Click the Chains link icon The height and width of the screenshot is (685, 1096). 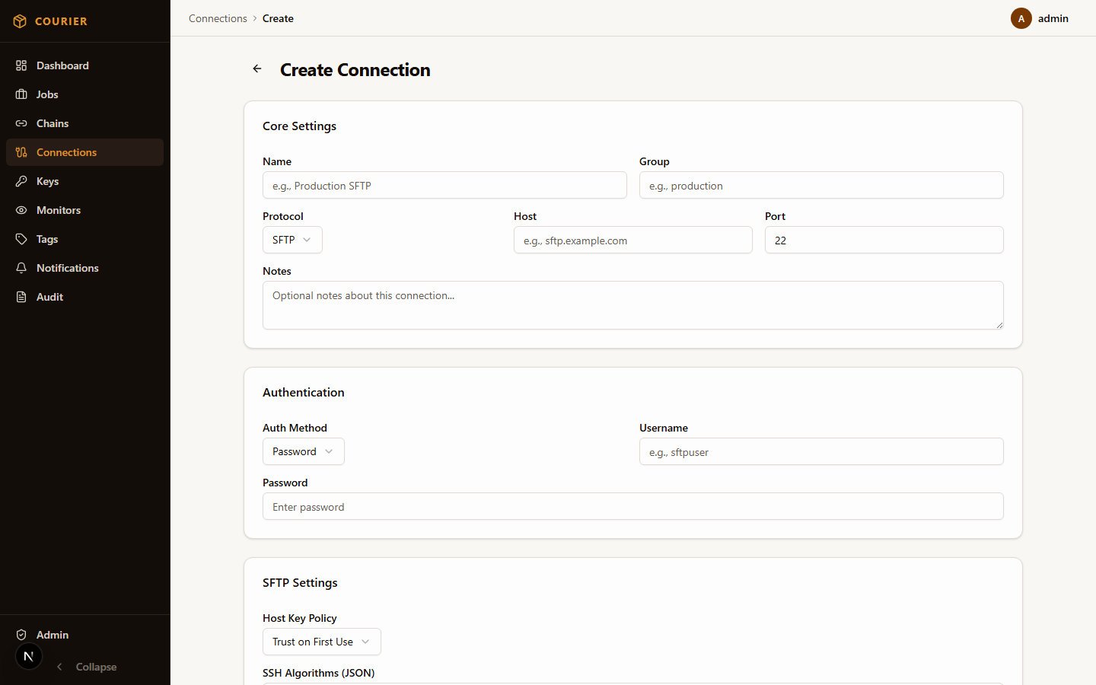(x=21, y=123)
